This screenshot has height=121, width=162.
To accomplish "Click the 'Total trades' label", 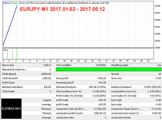I will pyautogui.click(x=8, y=91).
